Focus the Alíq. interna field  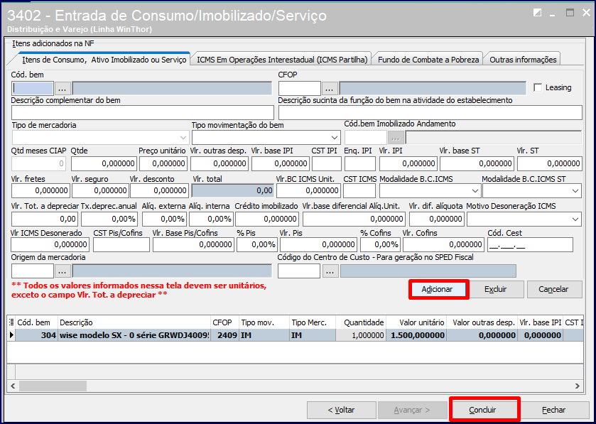point(212,219)
